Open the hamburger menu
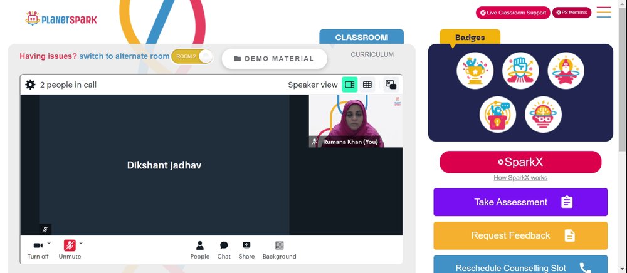 click(x=604, y=12)
